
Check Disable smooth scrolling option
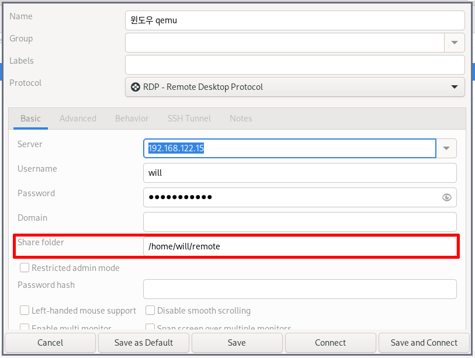click(150, 311)
